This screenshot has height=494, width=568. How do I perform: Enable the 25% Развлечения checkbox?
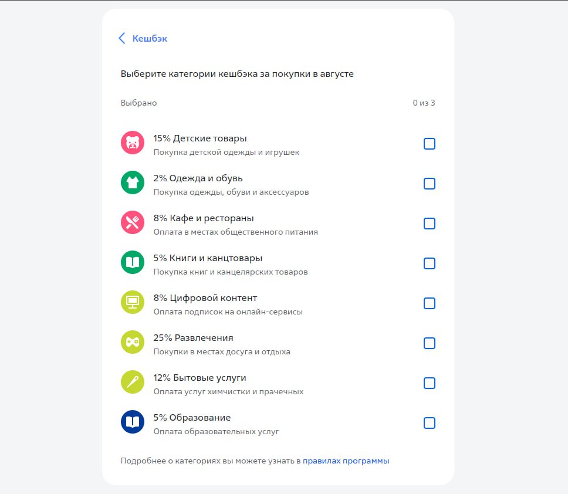(430, 343)
